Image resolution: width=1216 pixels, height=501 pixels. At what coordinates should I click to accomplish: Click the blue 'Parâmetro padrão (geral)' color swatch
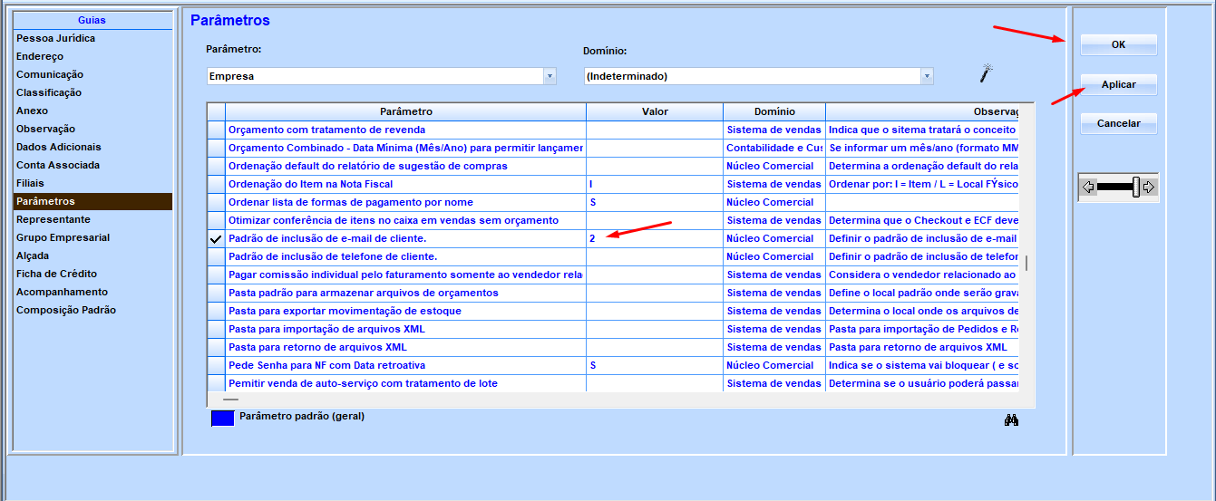pyautogui.click(x=222, y=418)
